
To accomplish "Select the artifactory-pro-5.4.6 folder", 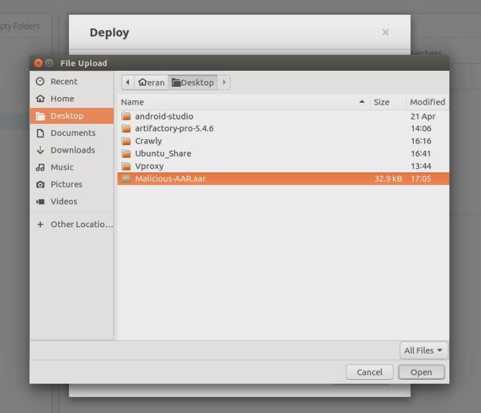I will pos(174,128).
